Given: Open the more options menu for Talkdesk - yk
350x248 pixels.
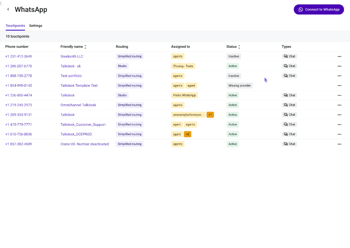Looking at the screenshot, I should (x=339, y=66).
